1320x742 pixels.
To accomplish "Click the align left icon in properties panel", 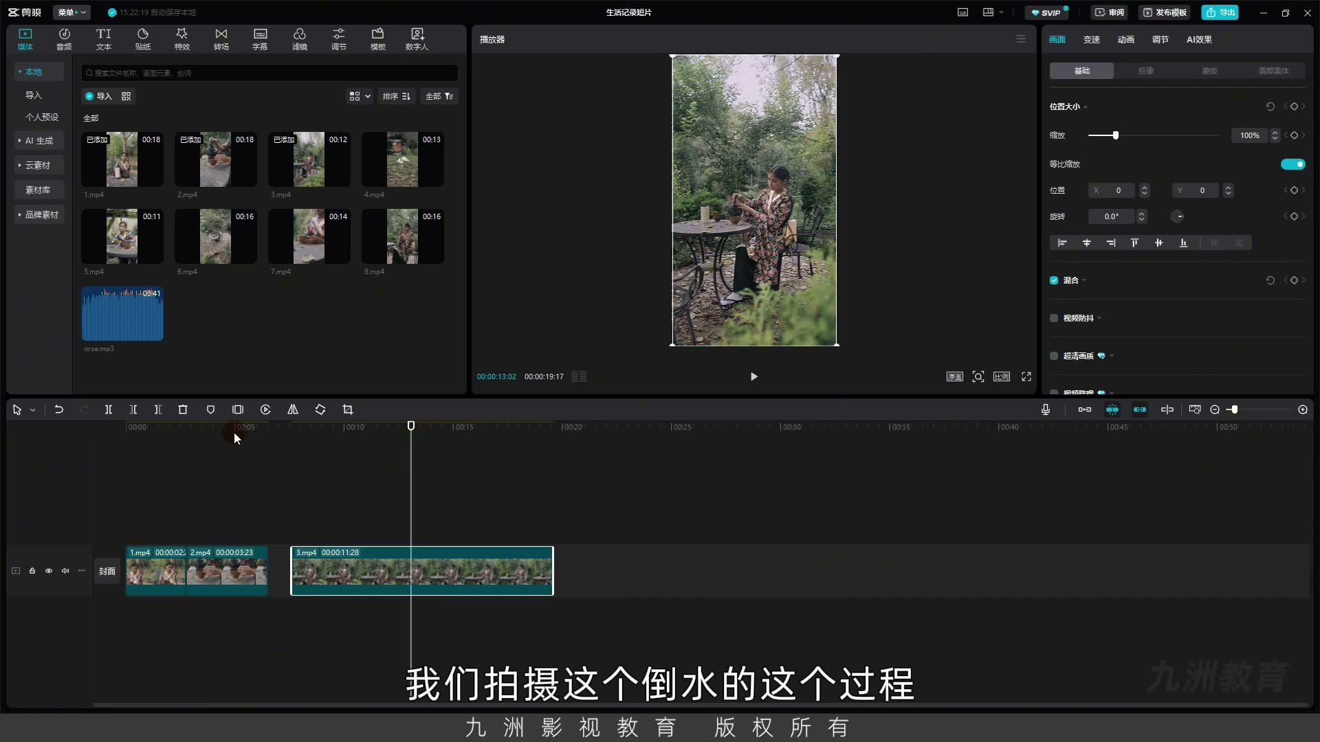I will 1062,243.
